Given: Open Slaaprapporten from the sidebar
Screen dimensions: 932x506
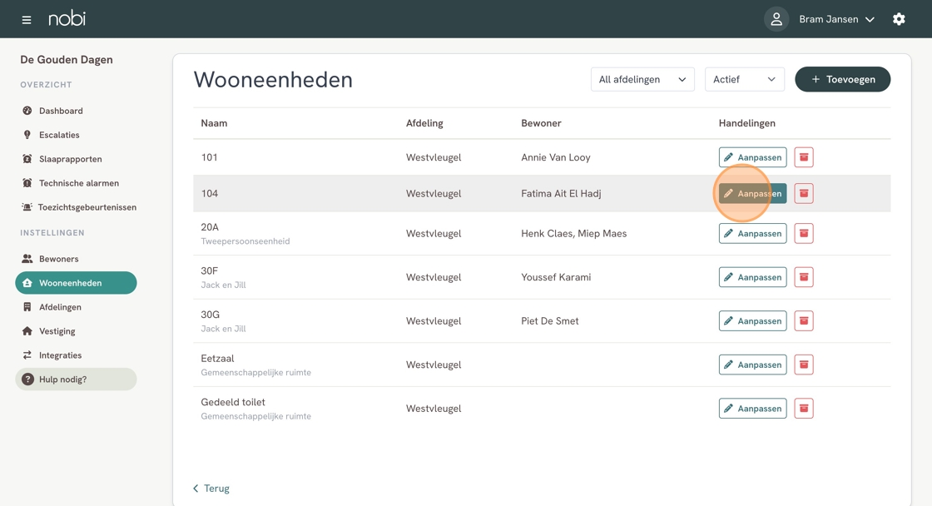Looking at the screenshot, I should 70,159.
